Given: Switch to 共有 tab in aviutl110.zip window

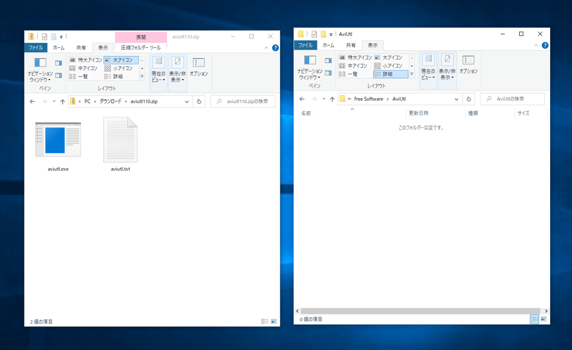Looking at the screenshot, I should pos(82,48).
